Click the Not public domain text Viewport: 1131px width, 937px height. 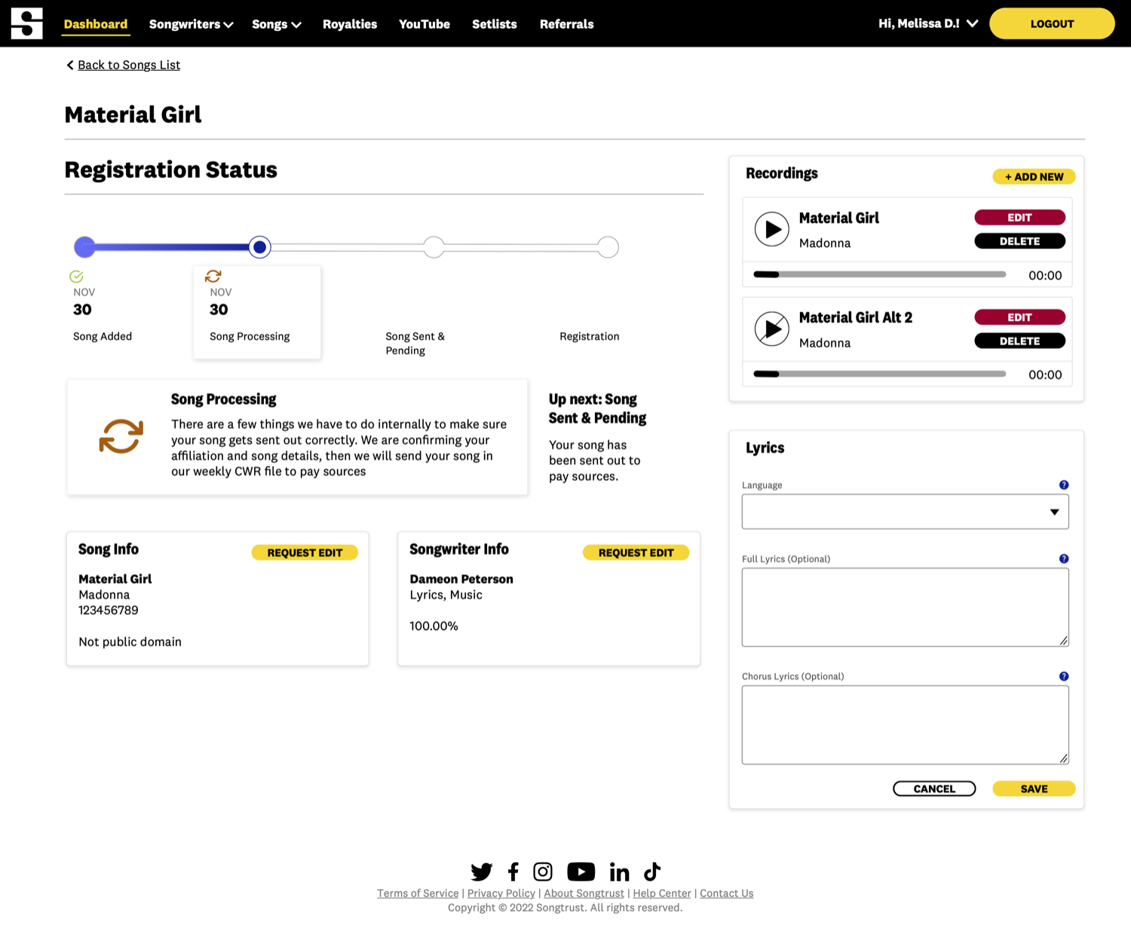tap(130, 642)
